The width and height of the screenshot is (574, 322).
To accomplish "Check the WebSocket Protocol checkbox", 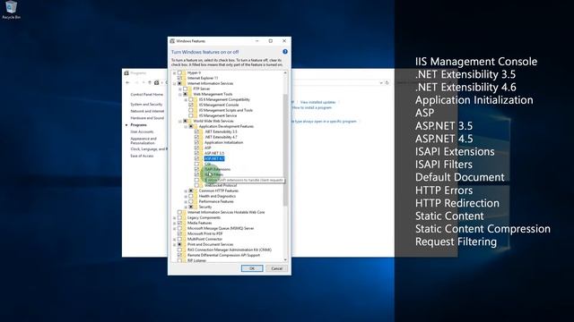I will point(196,185).
